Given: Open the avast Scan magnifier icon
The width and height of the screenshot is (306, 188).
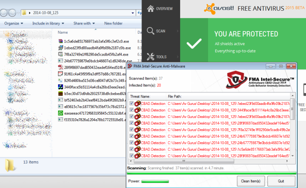Looking at the screenshot, I should (150, 31).
